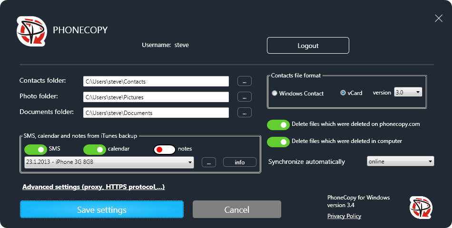This screenshot has height=228, width=452.
Task: Toggle deleting files removed in computer
Action: coord(278,142)
